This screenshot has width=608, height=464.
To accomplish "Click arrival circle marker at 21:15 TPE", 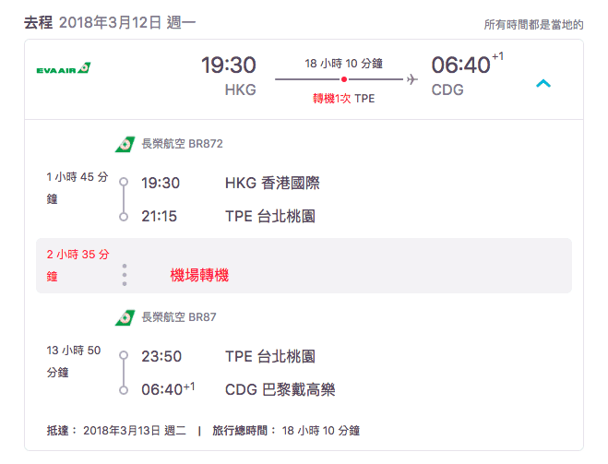I will [x=124, y=217].
